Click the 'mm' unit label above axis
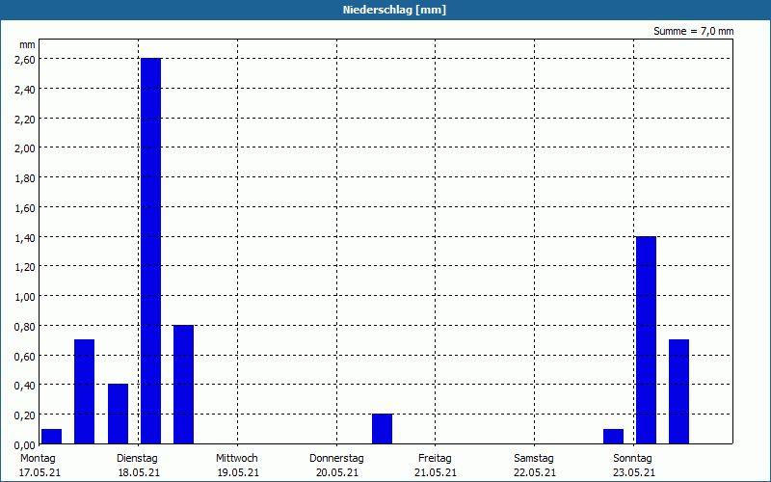Screen dimensions: 771x482 click(28, 45)
